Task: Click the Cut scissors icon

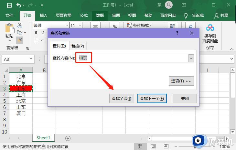Action: tap(20, 25)
